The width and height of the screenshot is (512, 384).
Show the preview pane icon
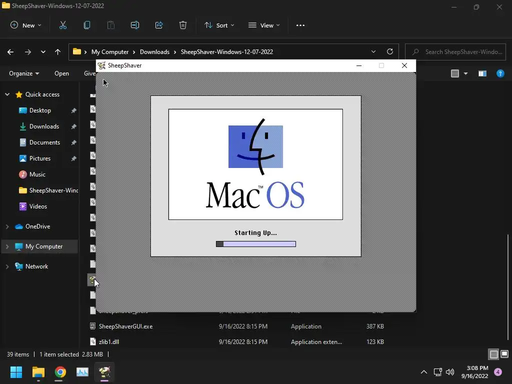(482, 73)
